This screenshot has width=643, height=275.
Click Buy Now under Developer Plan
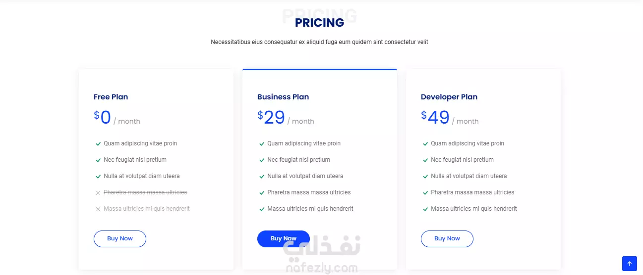tap(447, 239)
